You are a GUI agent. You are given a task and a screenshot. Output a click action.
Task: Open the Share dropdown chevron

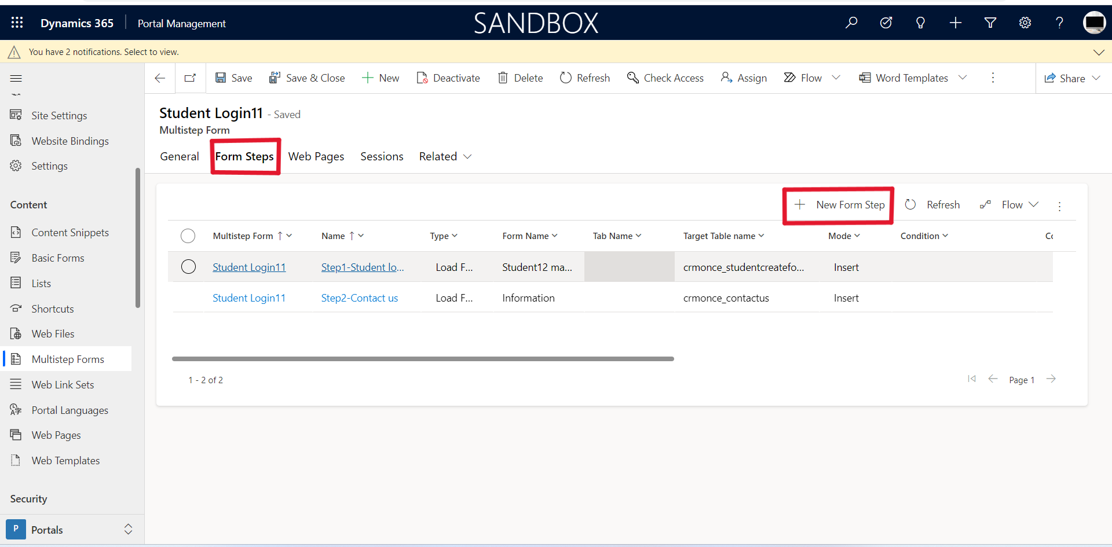tap(1096, 78)
